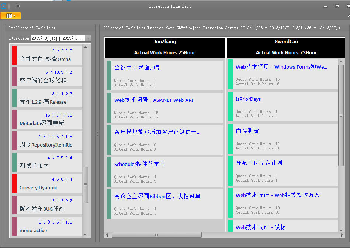Open the IsPriorDays task link

coord(248,99)
